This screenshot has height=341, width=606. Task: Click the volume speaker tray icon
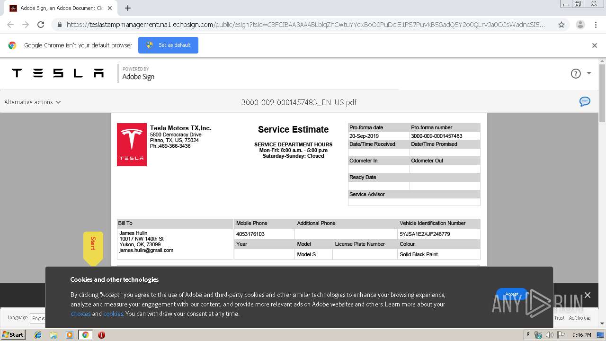[549, 335]
